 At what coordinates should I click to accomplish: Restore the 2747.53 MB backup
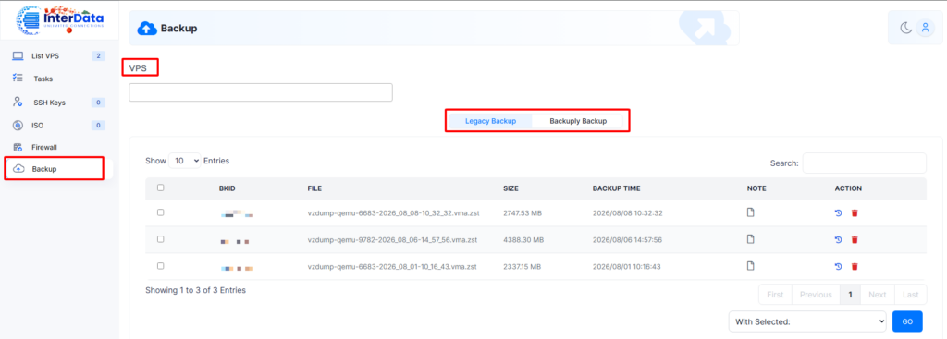click(x=838, y=213)
